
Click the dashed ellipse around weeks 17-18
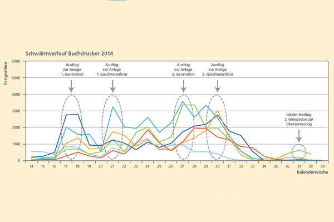[x=71, y=127]
